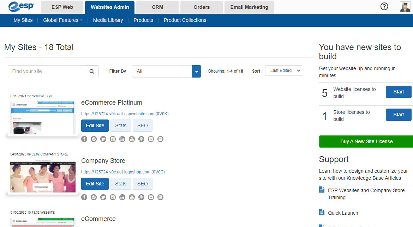Open LinkedIn icon for eCommerce Platinum

click(122, 139)
